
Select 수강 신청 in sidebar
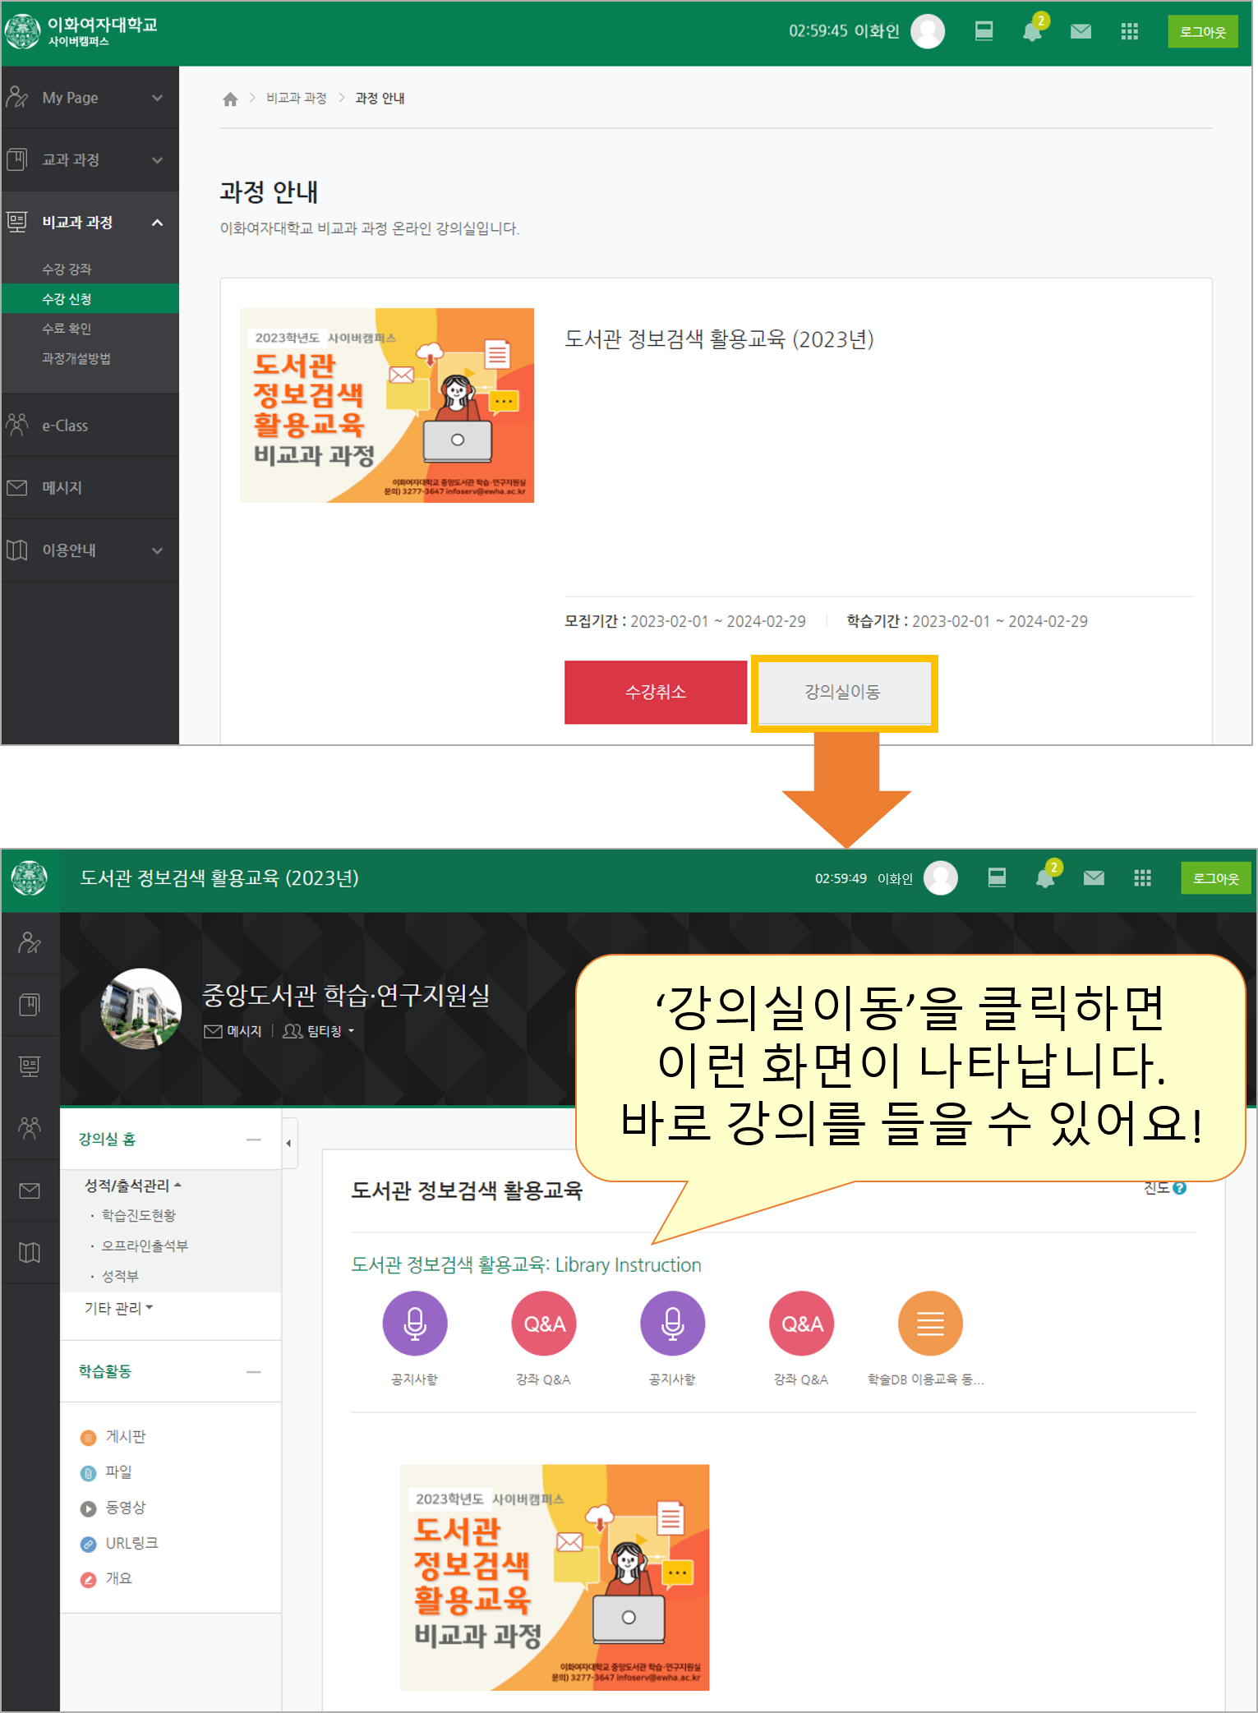tap(90, 299)
